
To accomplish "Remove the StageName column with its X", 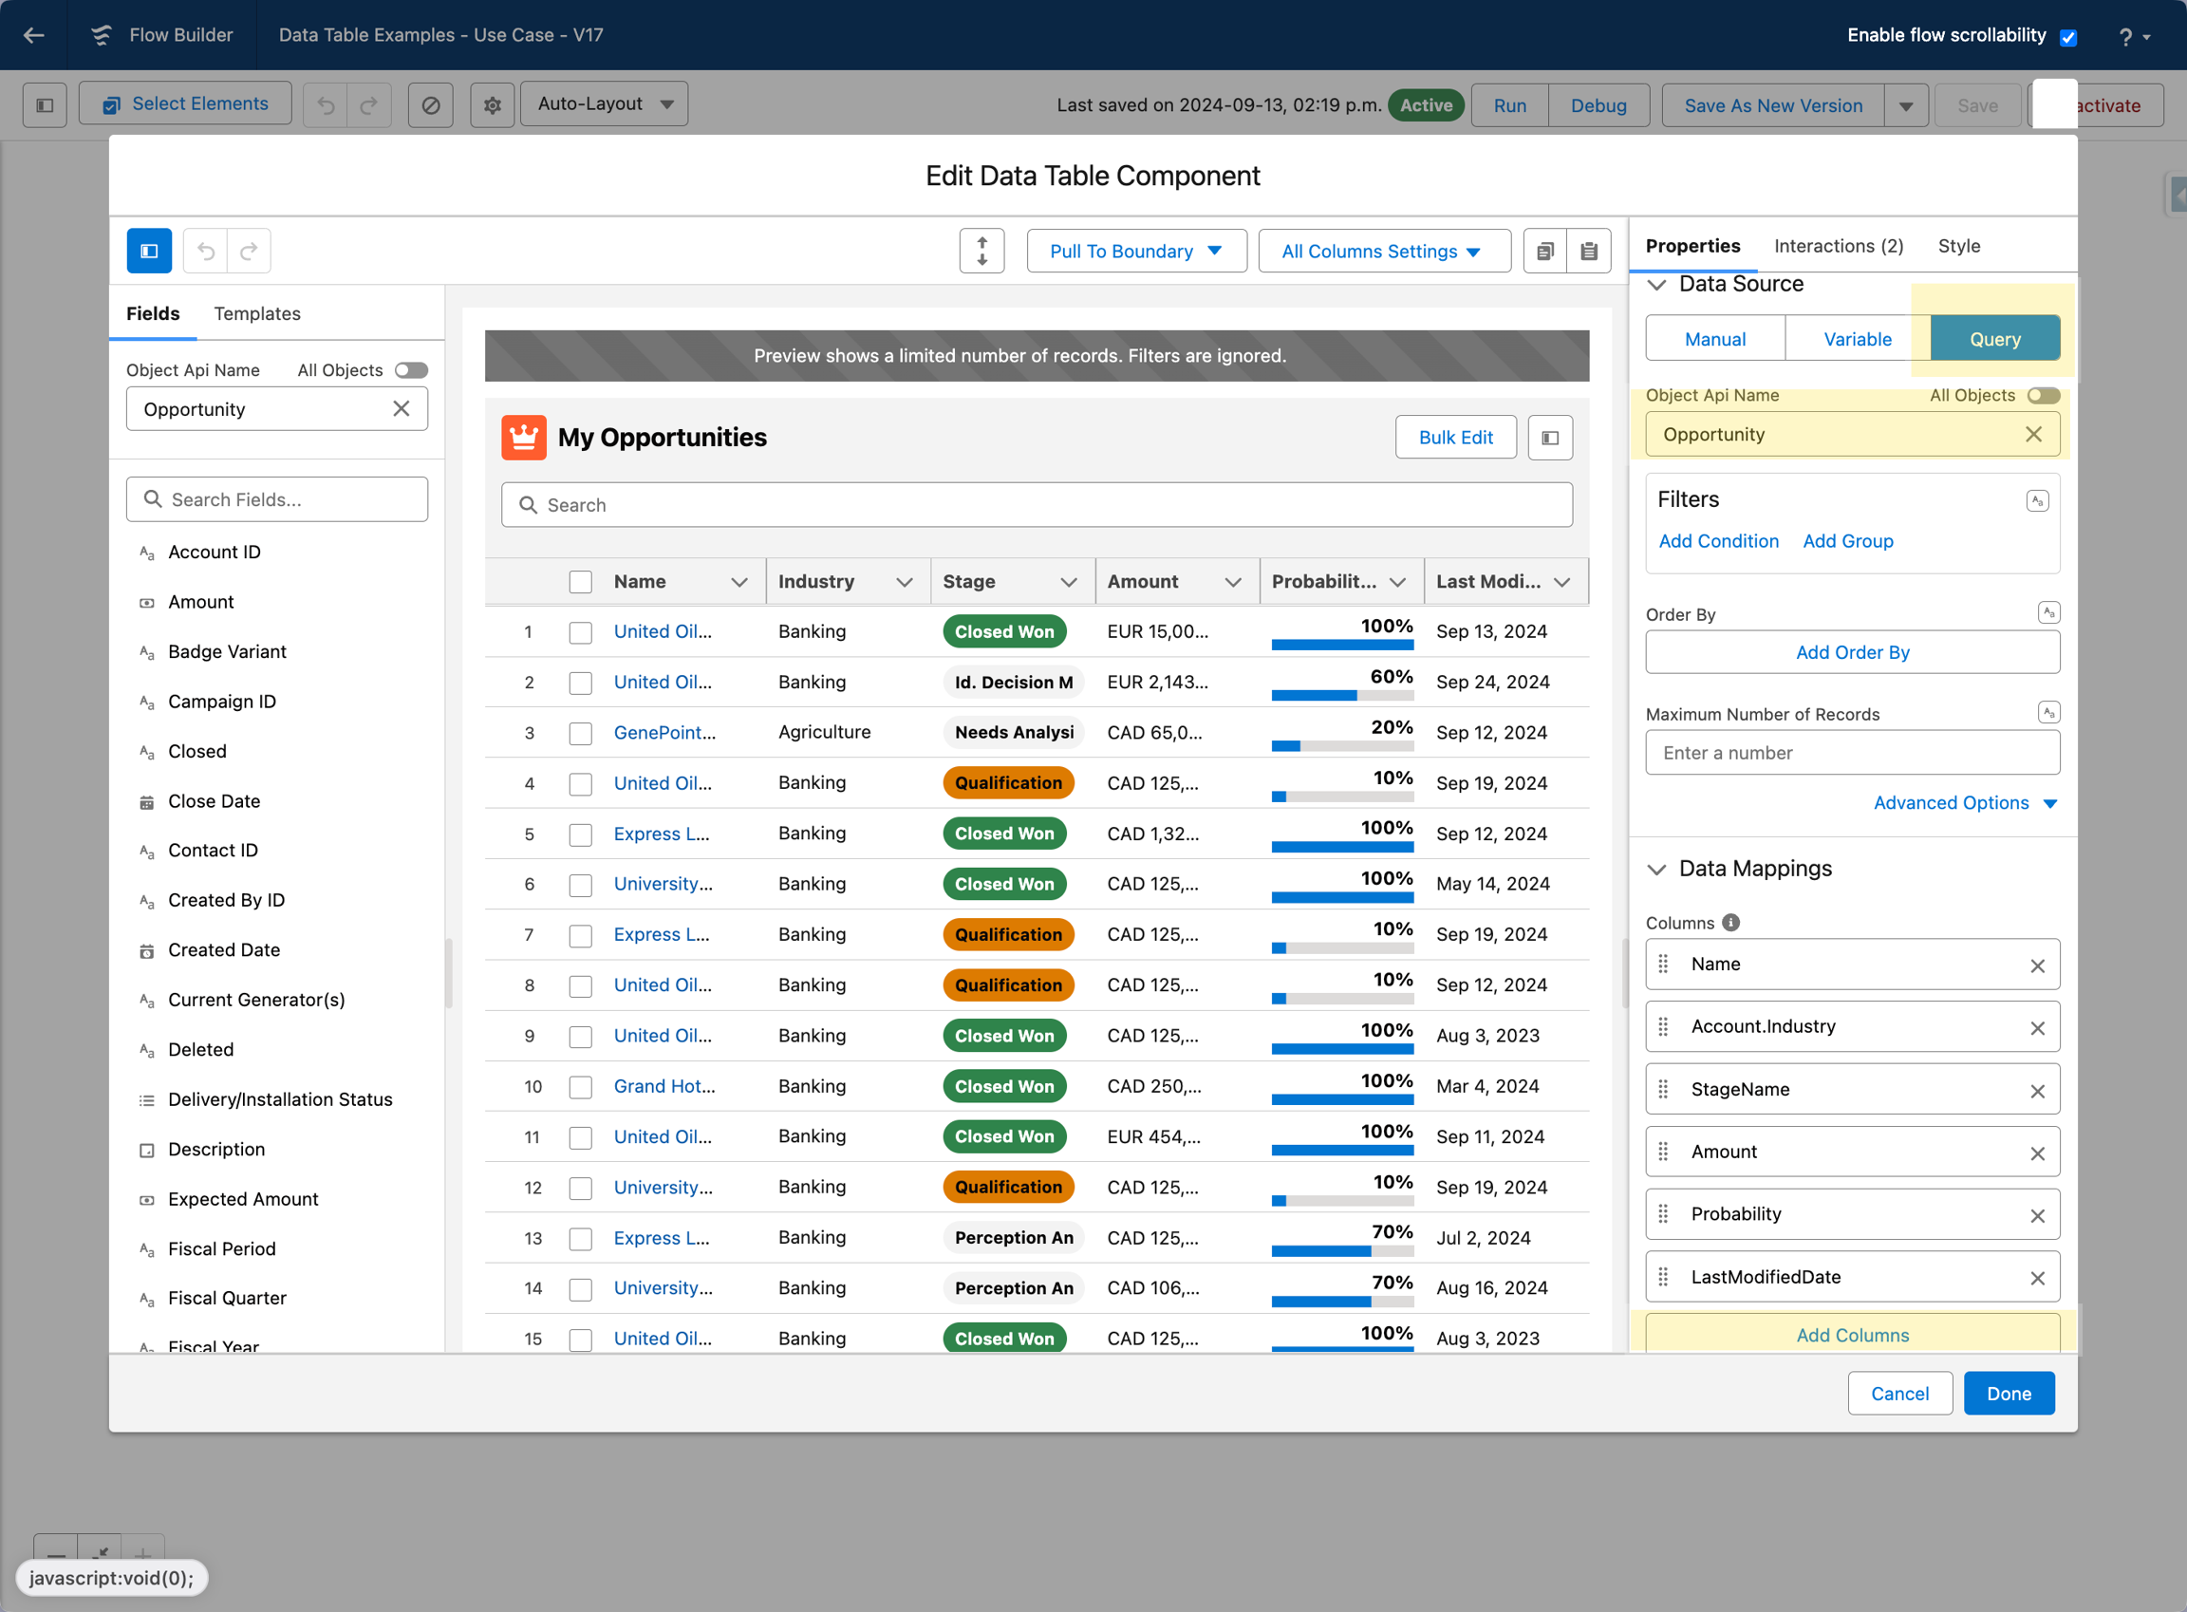I will pos(2037,1091).
